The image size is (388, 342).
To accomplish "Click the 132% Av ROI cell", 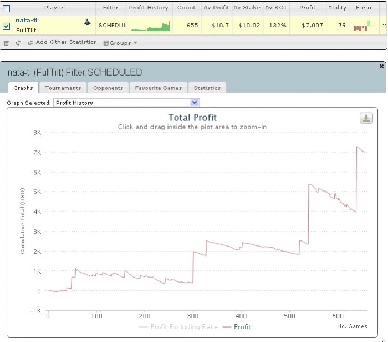I will [x=277, y=26].
